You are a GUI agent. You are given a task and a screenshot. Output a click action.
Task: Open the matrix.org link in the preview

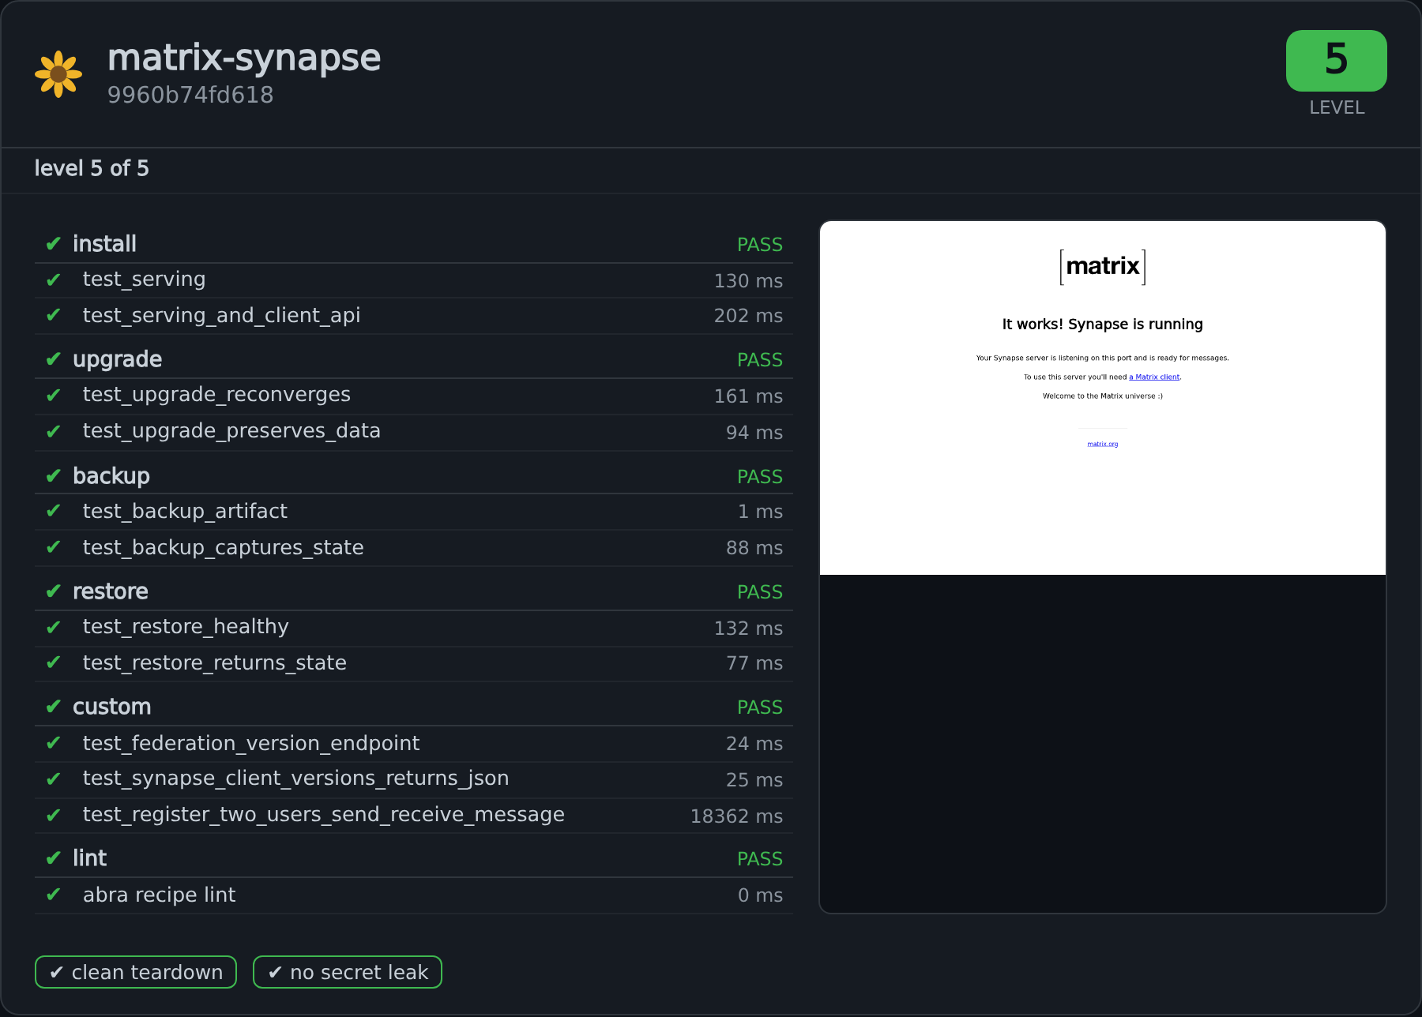coord(1103,445)
